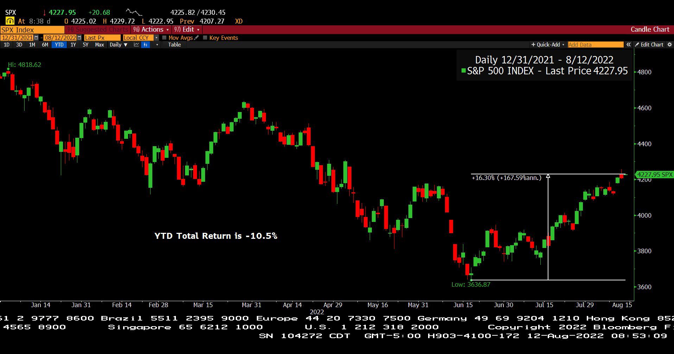Click the Add Data input field
This screenshot has width=674, height=354.
click(x=596, y=45)
